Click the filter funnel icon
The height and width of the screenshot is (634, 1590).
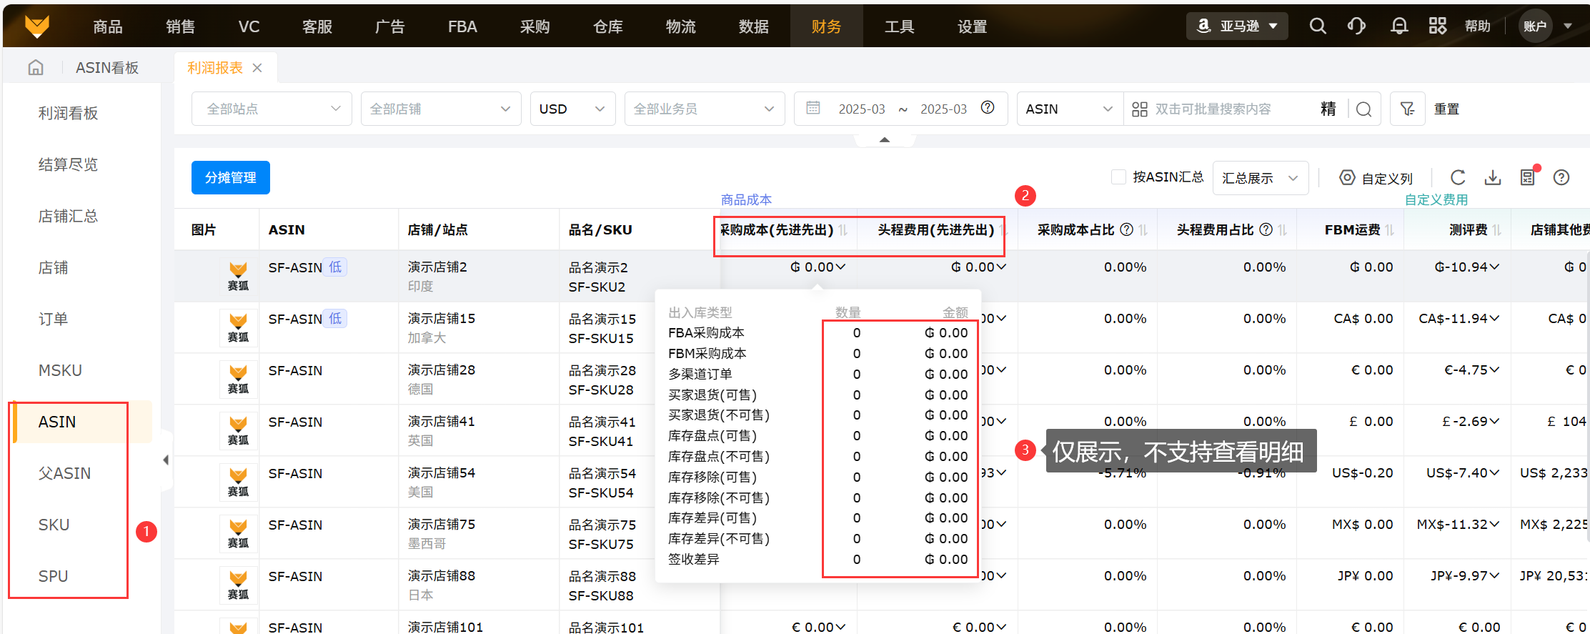coord(1407,109)
